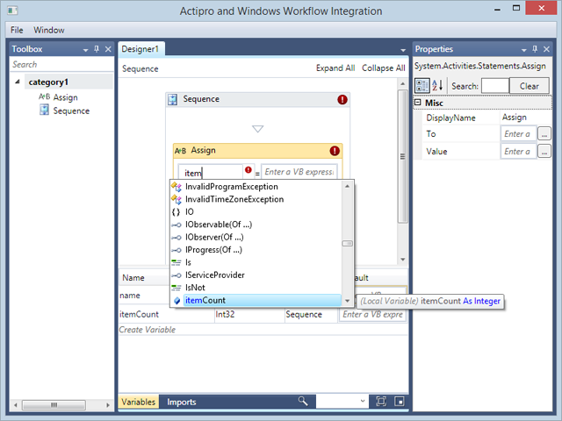Switch to the Designer1 tab

(141, 49)
